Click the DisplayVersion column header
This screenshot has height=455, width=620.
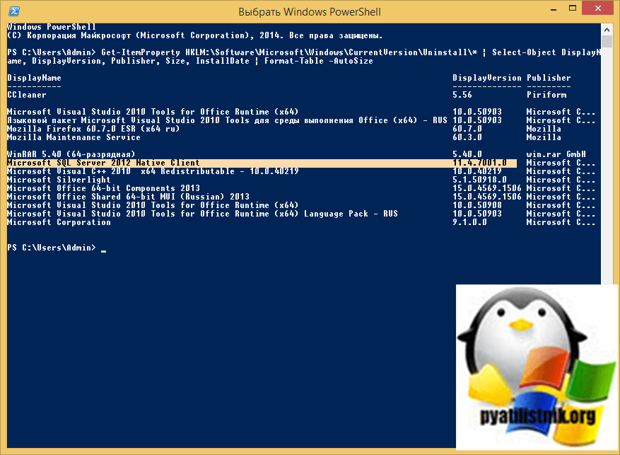click(x=486, y=78)
